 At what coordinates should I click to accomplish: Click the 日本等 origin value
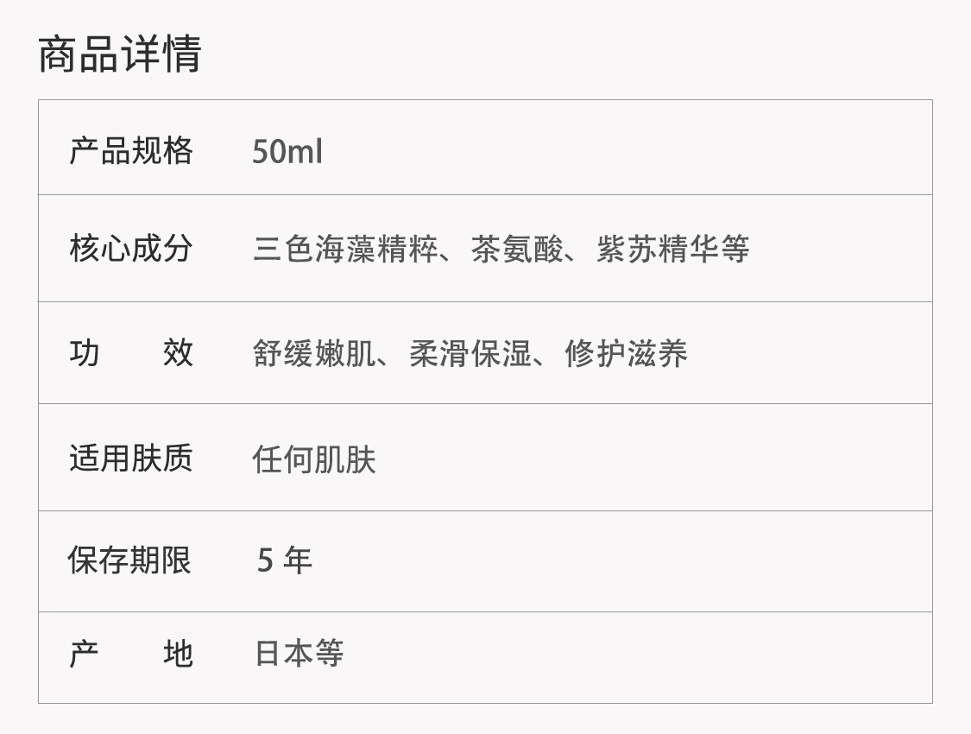point(299,654)
